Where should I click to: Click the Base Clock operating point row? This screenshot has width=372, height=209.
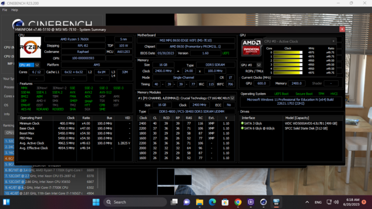(x=75, y=128)
